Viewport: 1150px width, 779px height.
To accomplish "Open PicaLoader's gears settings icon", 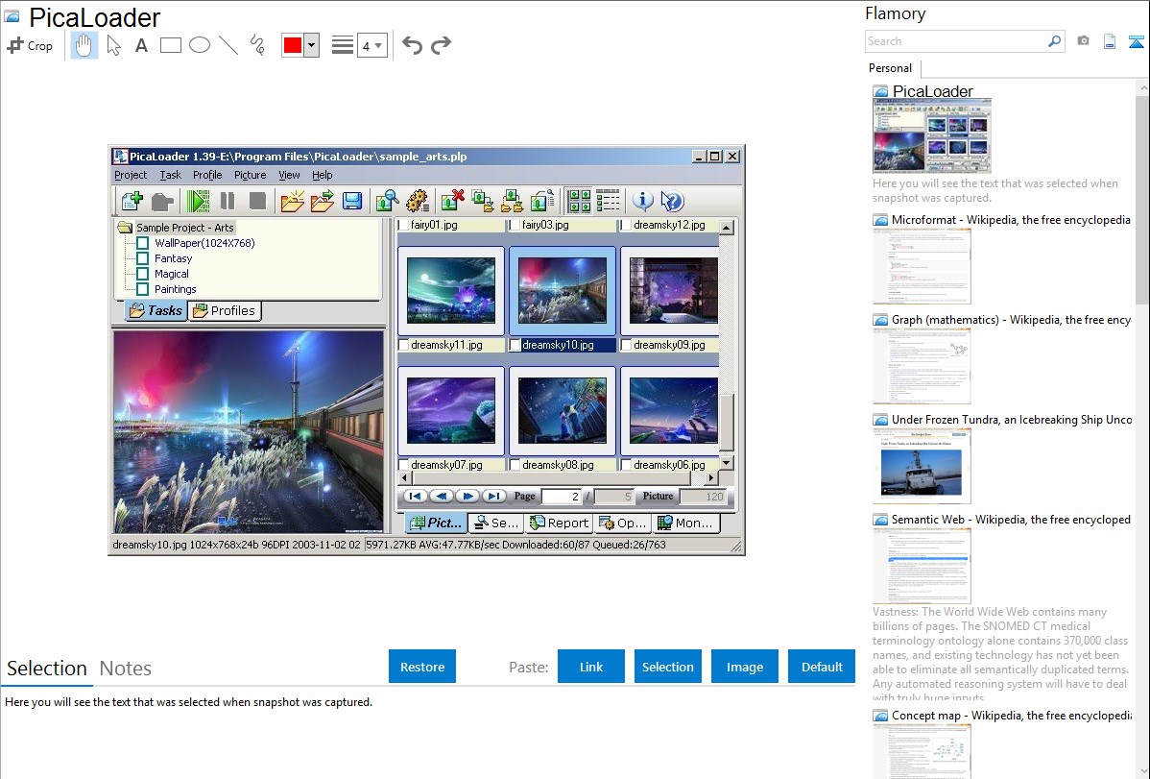I will click(417, 201).
